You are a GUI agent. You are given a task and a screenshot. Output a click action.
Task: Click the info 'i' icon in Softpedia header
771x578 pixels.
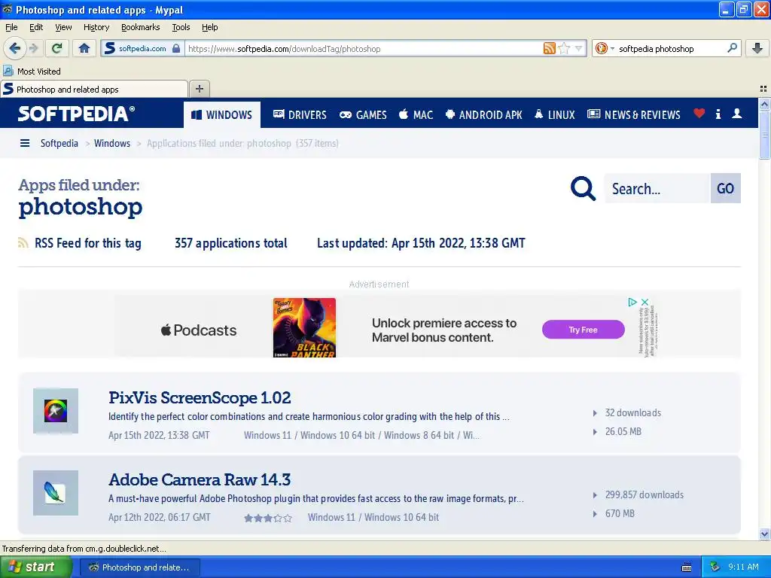coord(718,114)
